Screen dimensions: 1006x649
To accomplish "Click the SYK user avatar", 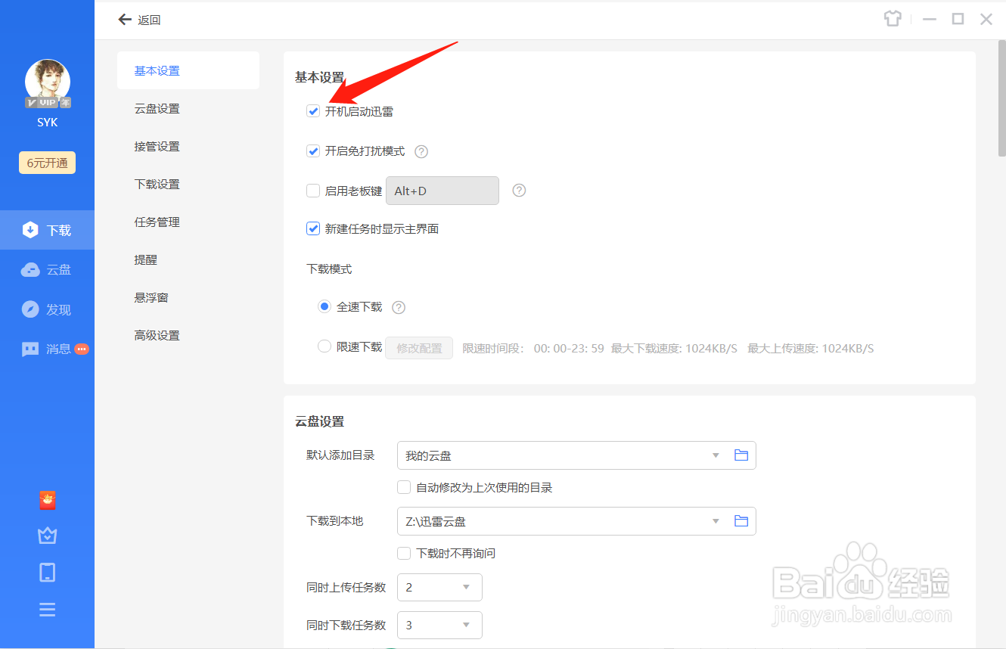I will 48,82.
